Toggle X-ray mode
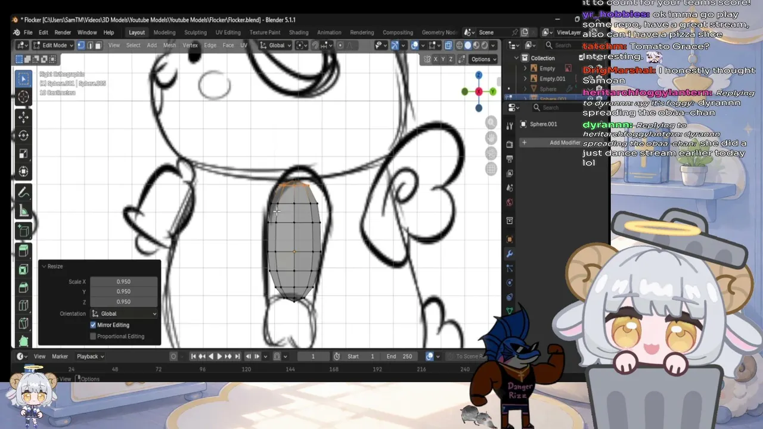Screen dimensions: 763x429 coord(448,45)
